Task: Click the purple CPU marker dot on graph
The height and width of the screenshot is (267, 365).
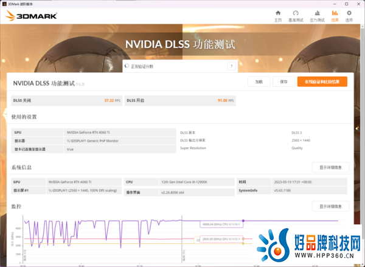Action: (x=243, y=221)
